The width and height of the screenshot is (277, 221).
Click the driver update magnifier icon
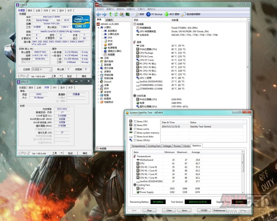click(x=184, y=14)
